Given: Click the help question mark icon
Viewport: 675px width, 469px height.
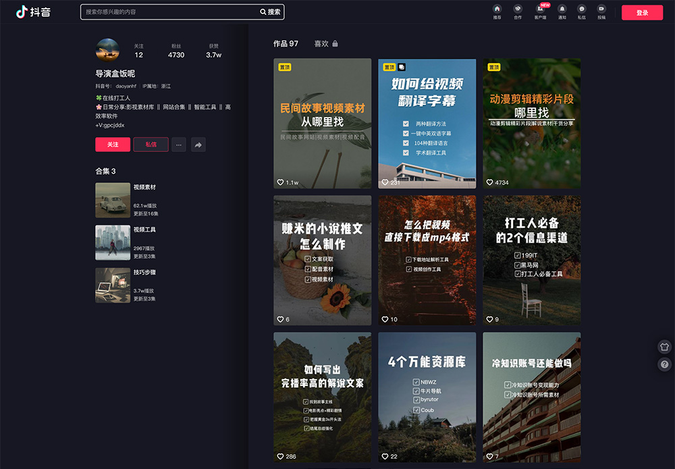Looking at the screenshot, I should pos(665,364).
